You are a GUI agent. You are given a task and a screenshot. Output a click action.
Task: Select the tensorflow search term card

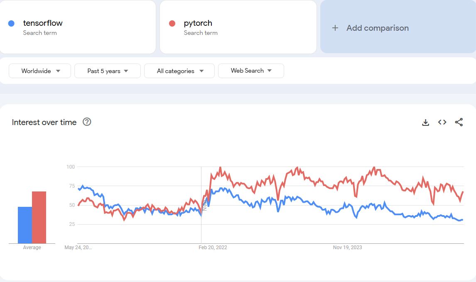[78, 27]
